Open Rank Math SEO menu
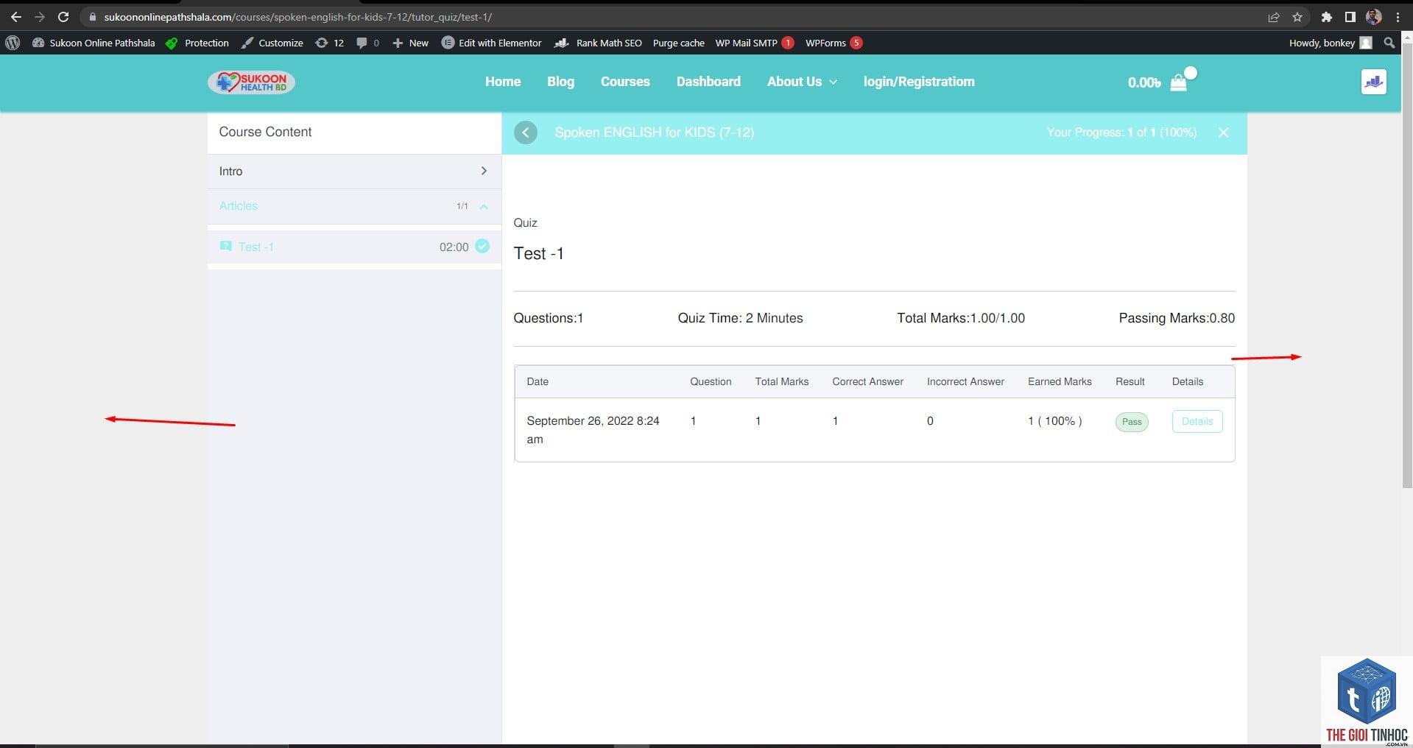Screen dimensions: 1413x748 tap(598, 43)
